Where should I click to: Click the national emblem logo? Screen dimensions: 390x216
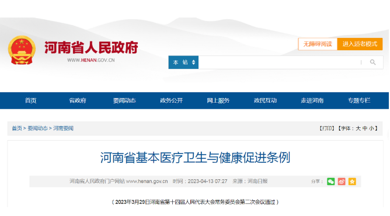click(x=22, y=50)
